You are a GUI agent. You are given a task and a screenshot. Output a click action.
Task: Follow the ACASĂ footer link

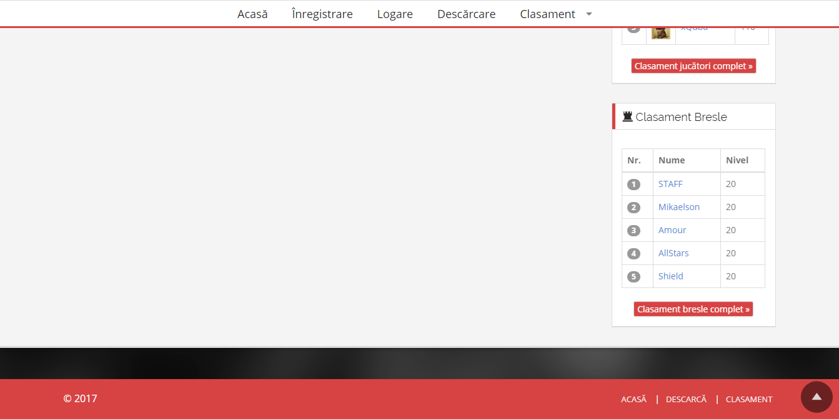(633, 399)
